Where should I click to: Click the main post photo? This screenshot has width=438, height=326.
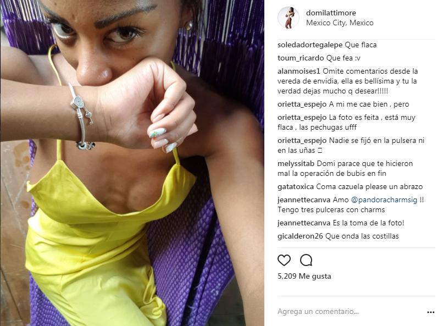pos(132,163)
